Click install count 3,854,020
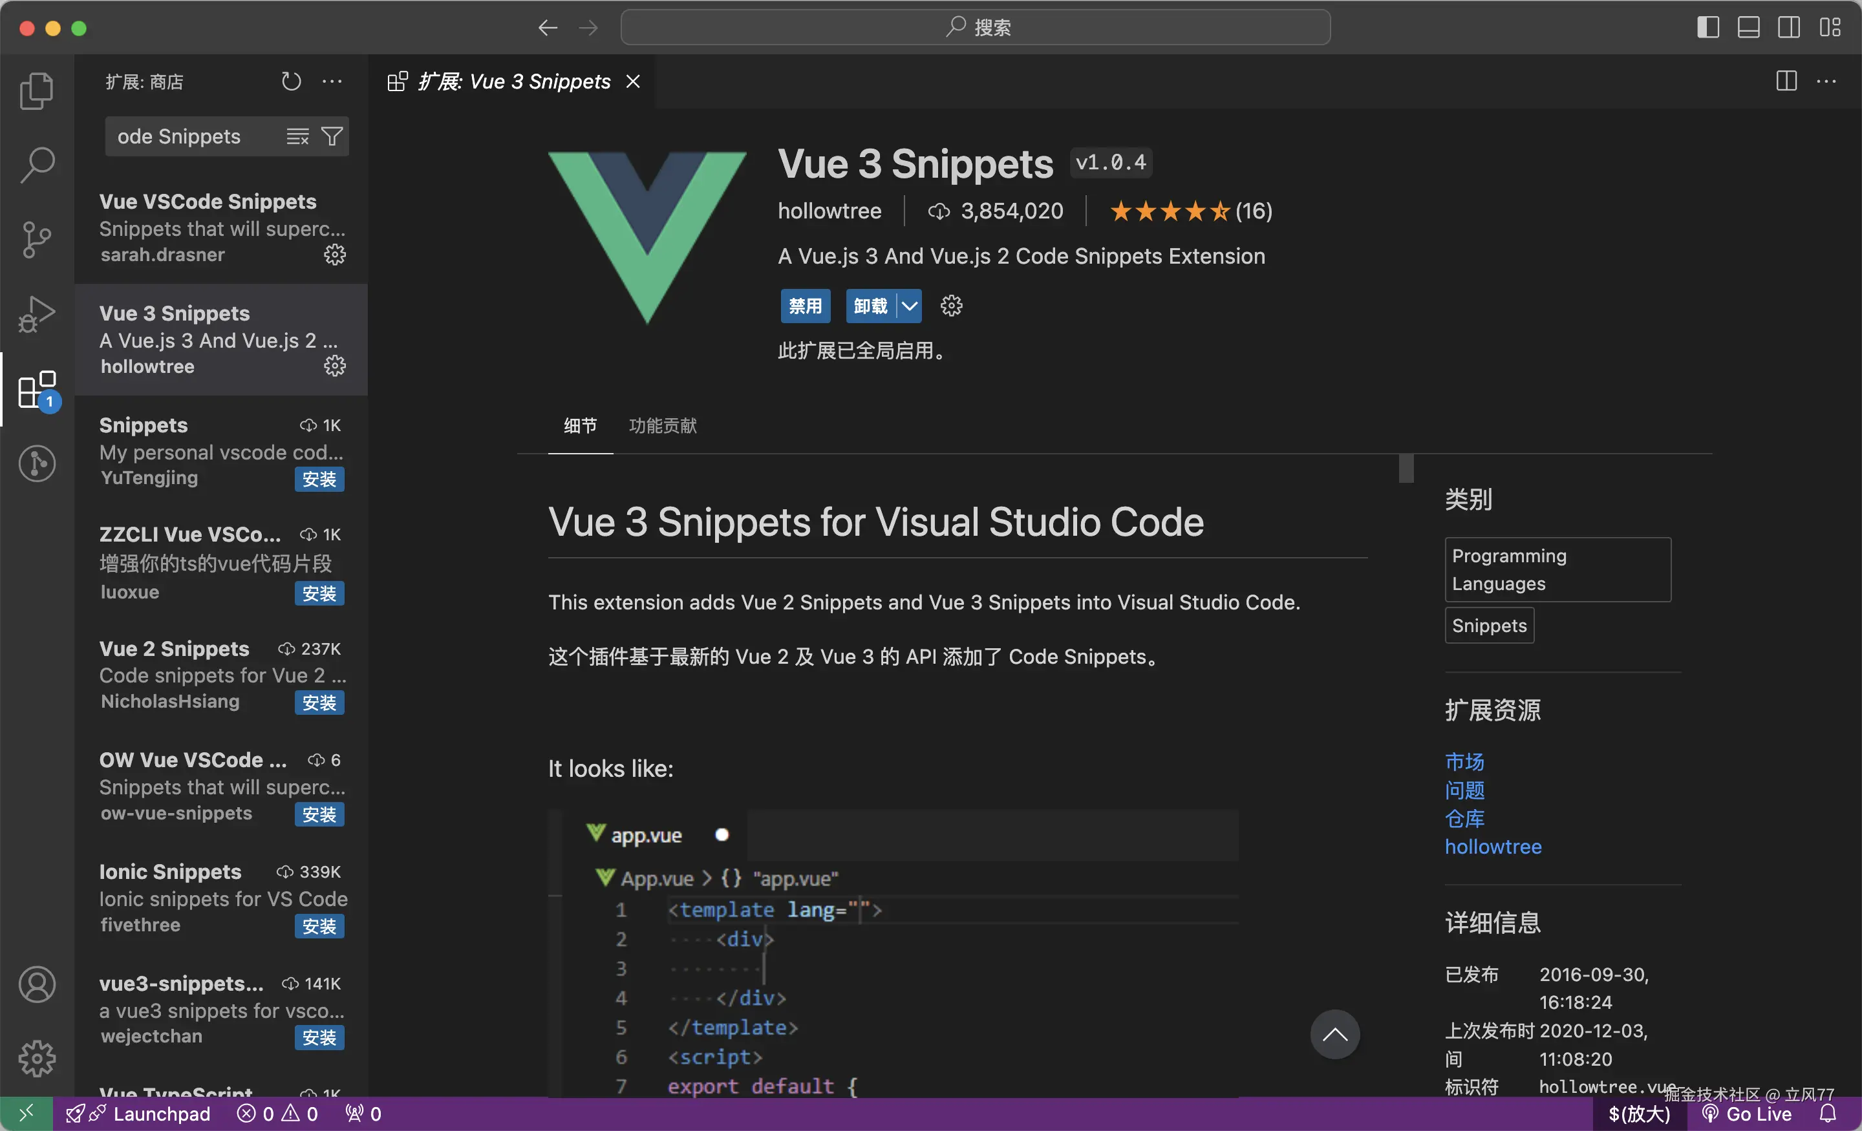This screenshot has width=1862, height=1131. point(996,211)
